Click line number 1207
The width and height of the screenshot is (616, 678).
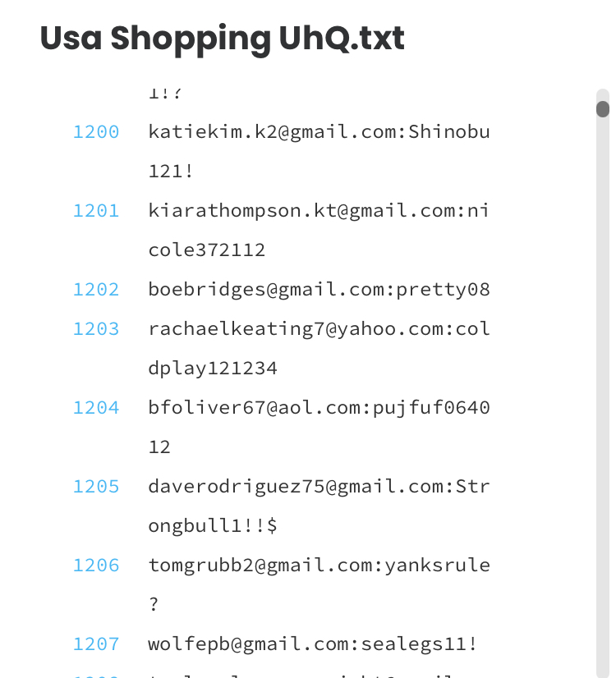96,644
